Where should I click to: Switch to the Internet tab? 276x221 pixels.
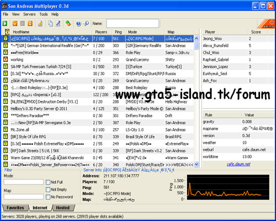[40, 208]
